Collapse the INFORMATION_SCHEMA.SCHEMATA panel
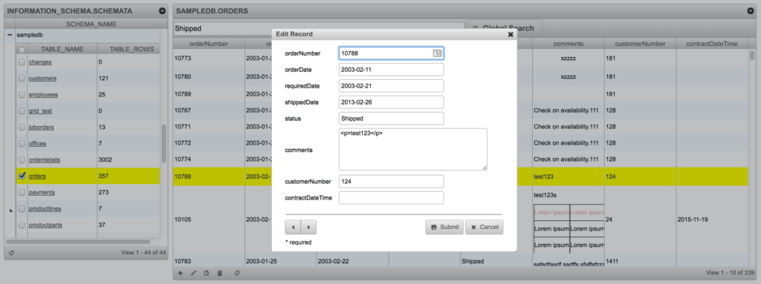Viewport: 761px width, 284px height. (161, 10)
